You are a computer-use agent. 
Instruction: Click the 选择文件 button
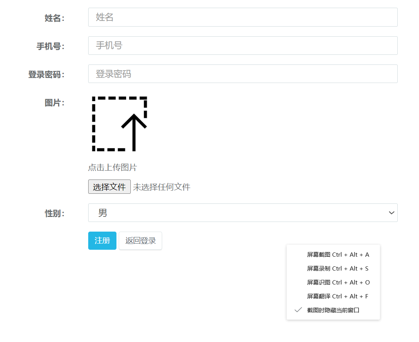coord(109,186)
